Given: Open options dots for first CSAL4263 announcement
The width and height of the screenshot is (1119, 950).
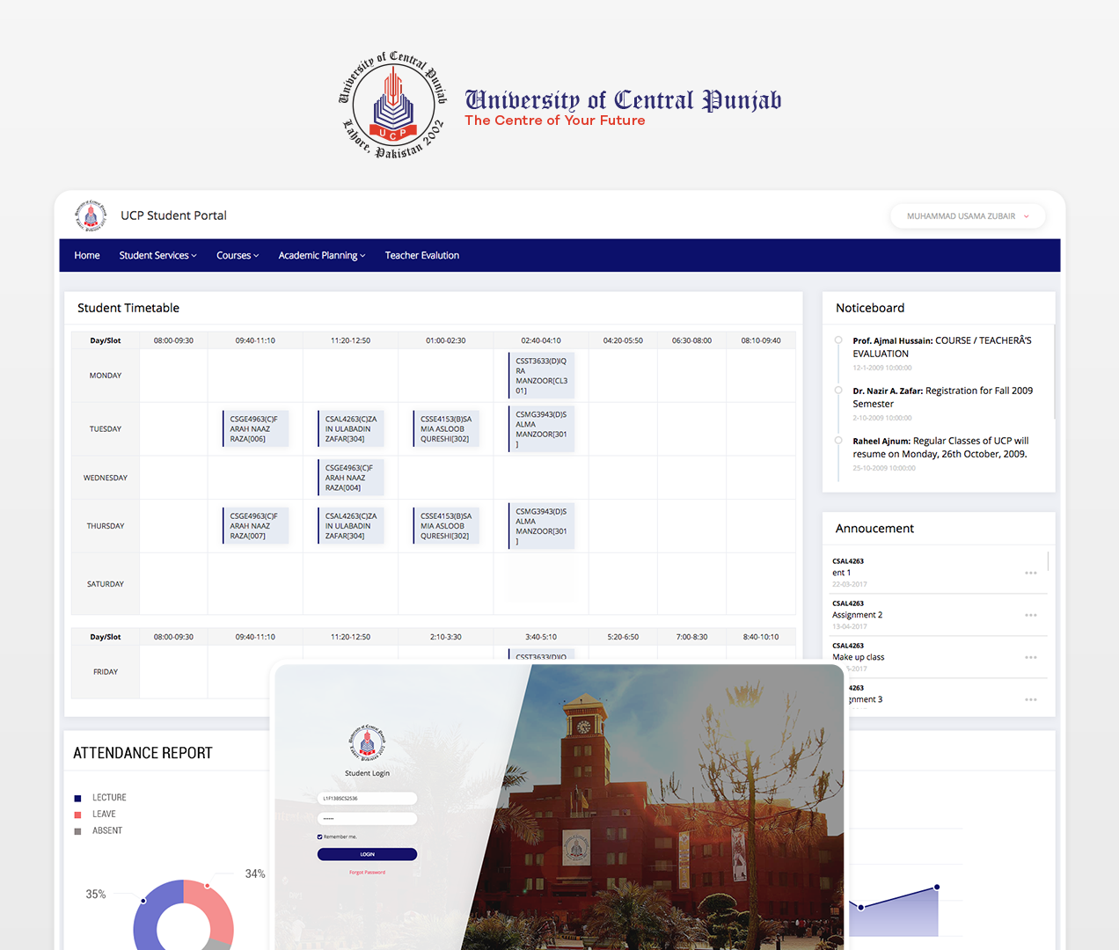Looking at the screenshot, I should 1030,573.
